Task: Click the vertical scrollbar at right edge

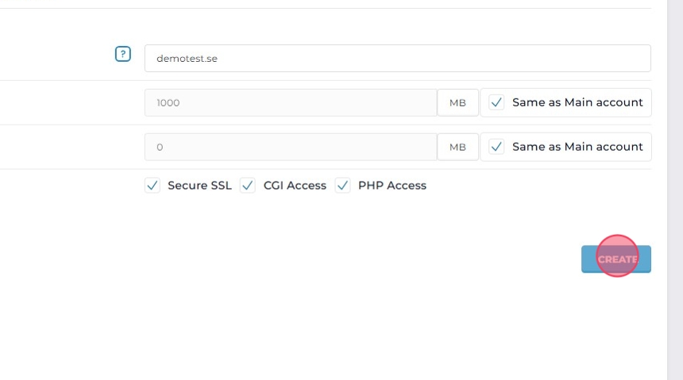Action: pos(675,190)
